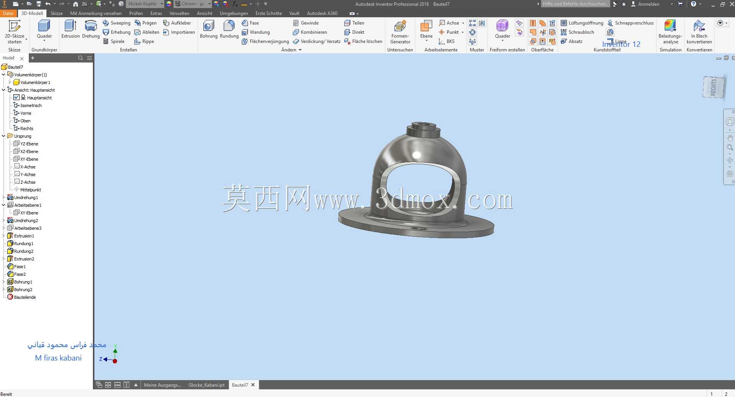Image resolution: width=735 pixels, height=397 pixels.
Task: Collapse the Ursprung folder
Action: (x=3, y=136)
